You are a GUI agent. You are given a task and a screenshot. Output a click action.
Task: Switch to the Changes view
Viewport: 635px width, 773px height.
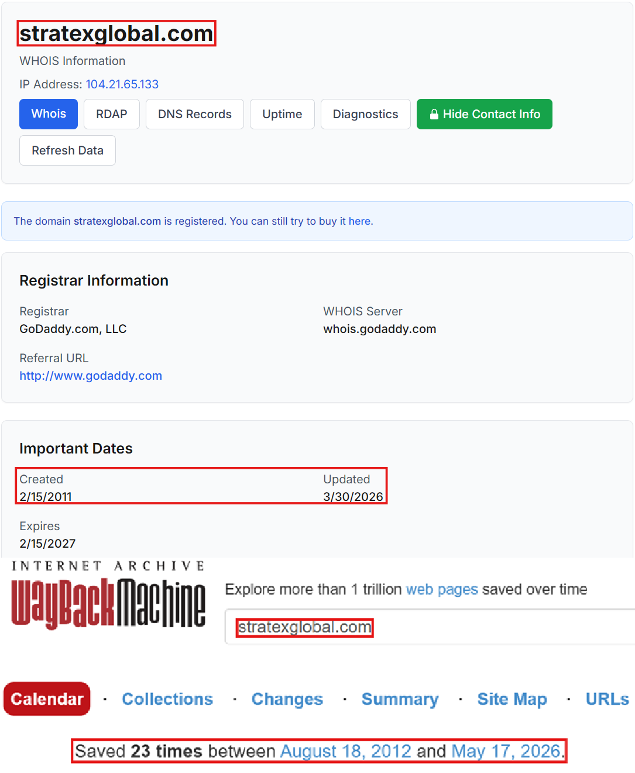(x=287, y=699)
